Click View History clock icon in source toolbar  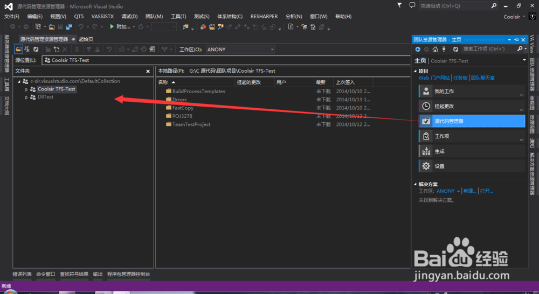(x=144, y=50)
